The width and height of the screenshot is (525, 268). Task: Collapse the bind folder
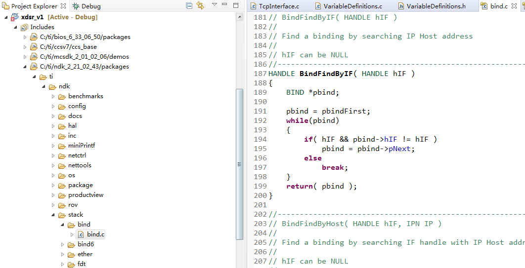[62, 225]
